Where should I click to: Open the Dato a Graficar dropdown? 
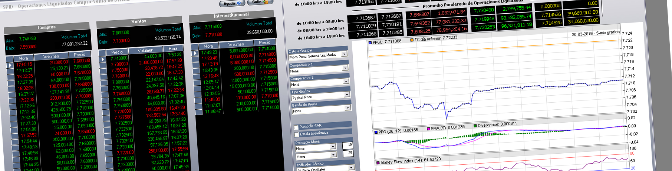[344, 54]
